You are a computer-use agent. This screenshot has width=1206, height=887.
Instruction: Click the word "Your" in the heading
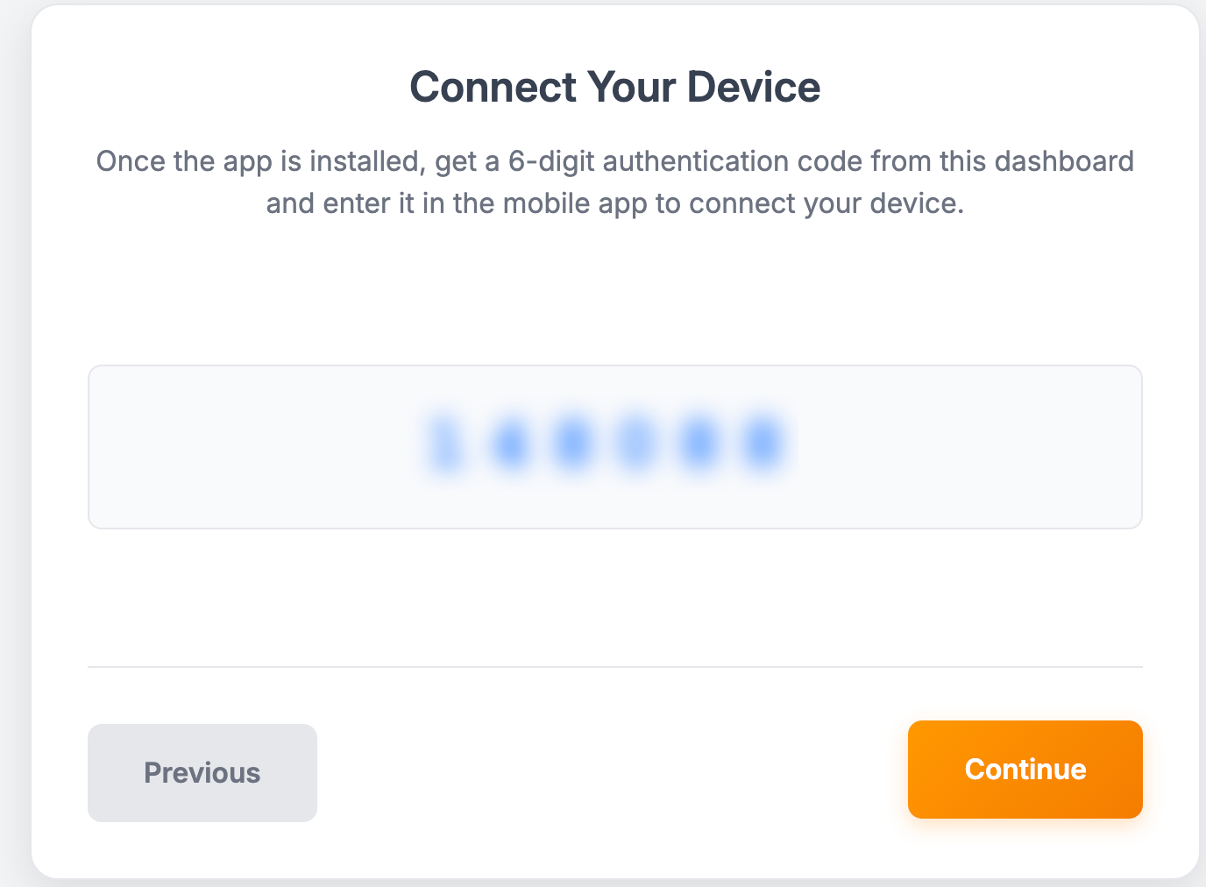(631, 88)
